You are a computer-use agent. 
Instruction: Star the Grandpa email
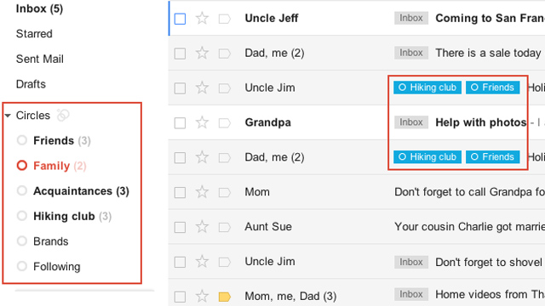tap(202, 122)
